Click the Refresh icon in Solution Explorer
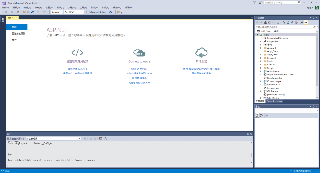The height and width of the screenshot is (173, 320). pos(288,22)
